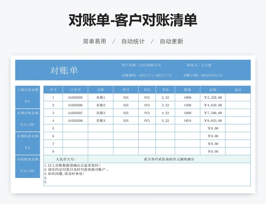Select the 名称2 cell

tap(101, 105)
